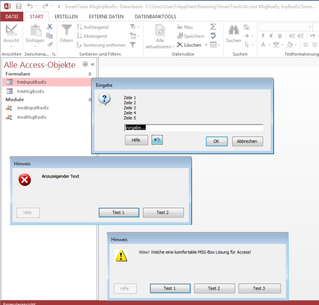Click Sortierung entfernen
Image resolution: width=319 pixels, height=305 pixels.
click(101, 45)
